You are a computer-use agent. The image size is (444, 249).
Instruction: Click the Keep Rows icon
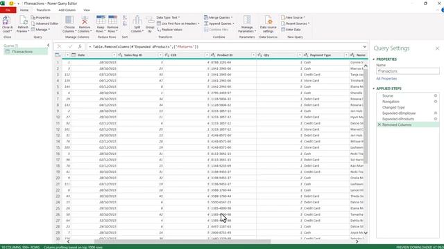click(x=101, y=20)
